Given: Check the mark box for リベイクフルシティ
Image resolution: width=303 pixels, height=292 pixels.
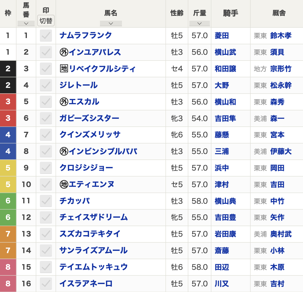Looking at the screenshot, I should pos(46,69).
